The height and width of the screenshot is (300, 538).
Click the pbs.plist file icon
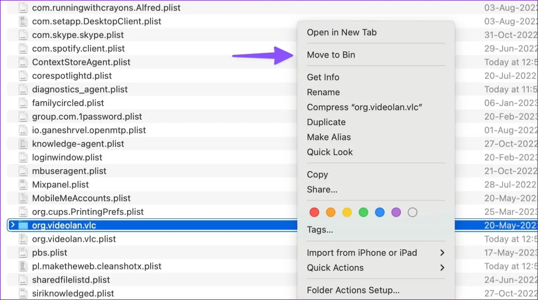tap(23, 253)
